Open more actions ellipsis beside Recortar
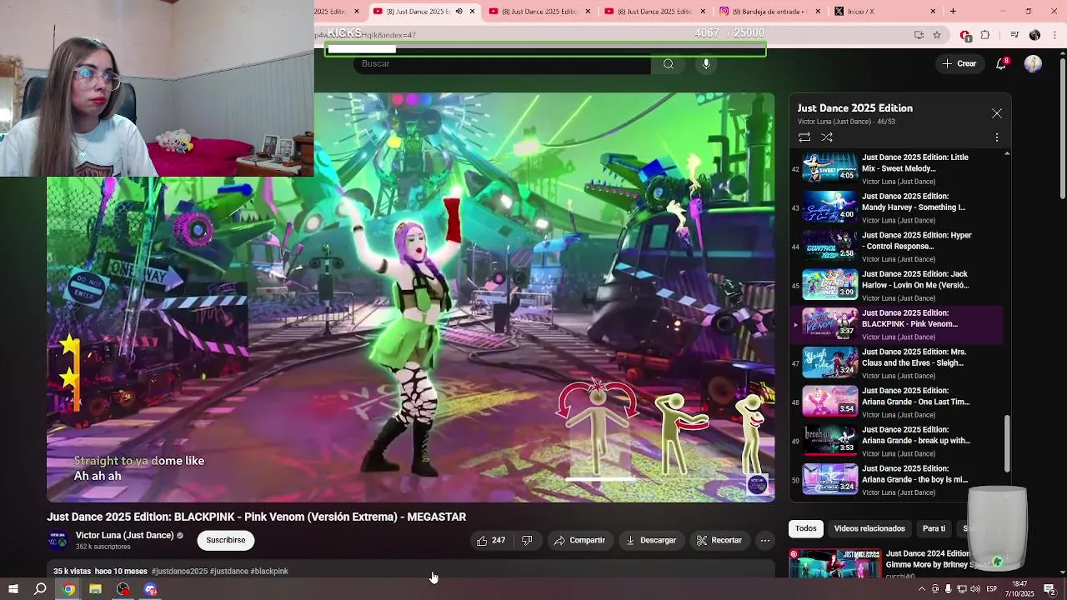This screenshot has width=1067, height=600. click(765, 540)
